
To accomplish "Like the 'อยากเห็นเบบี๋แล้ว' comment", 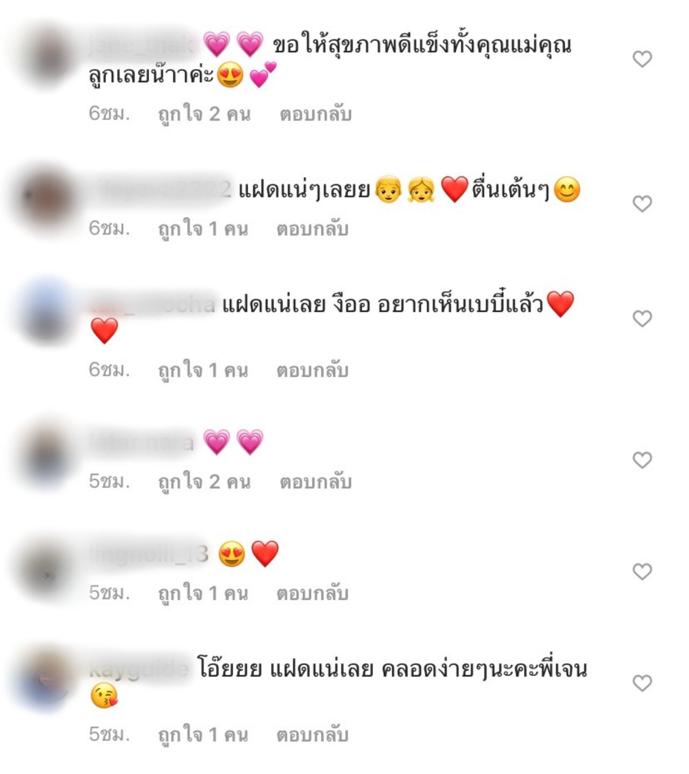I will pyautogui.click(x=642, y=318).
